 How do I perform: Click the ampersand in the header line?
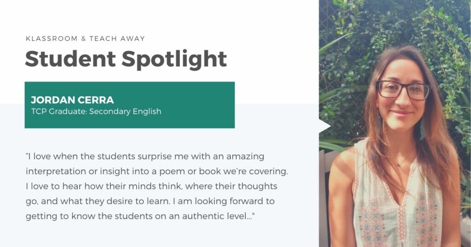coord(84,39)
